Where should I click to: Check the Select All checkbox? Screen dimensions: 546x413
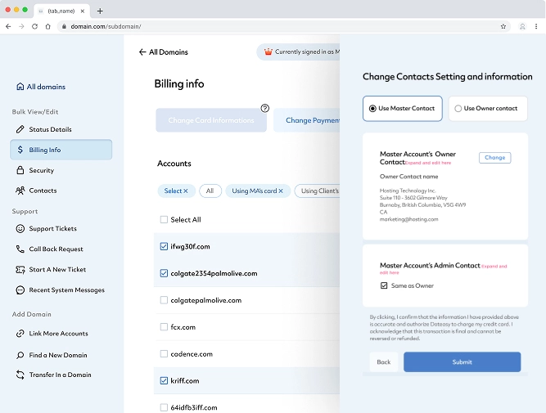[164, 219]
